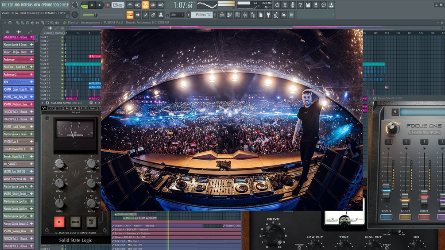Select the playlist magnet snap icon
Image resolution: width=445 pixels, height=250 pixels.
(10, 23)
